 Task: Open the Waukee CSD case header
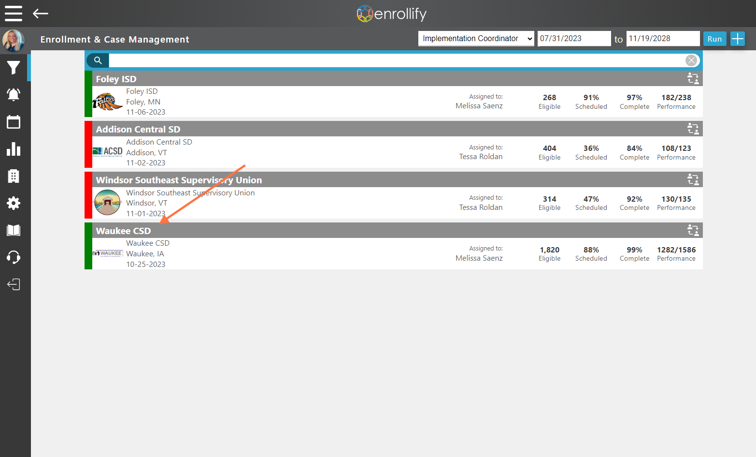pos(397,231)
